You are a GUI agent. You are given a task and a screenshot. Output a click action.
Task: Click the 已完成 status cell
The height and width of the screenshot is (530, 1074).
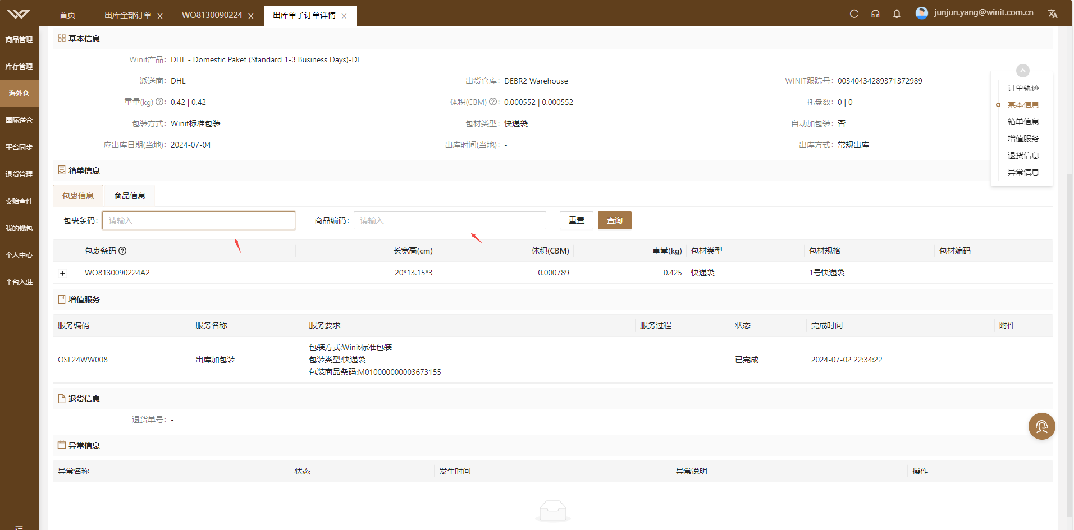[x=747, y=360]
